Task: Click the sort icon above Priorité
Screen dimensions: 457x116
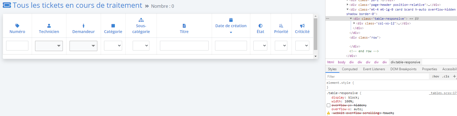Action: coord(281,26)
